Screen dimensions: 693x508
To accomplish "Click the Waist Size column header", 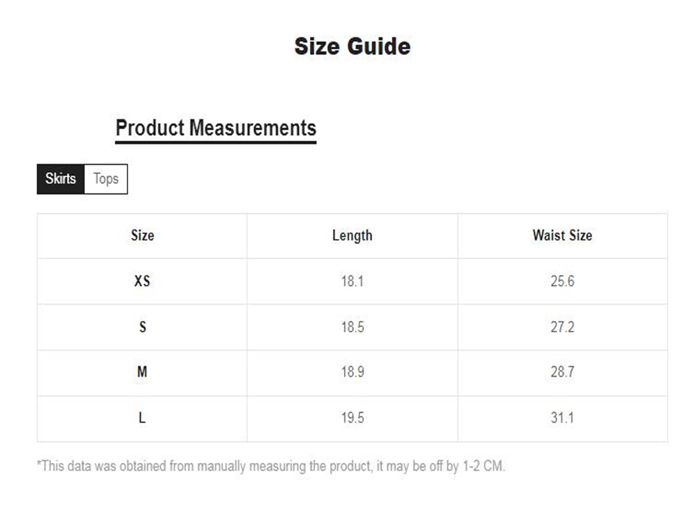I will coord(562,236).
